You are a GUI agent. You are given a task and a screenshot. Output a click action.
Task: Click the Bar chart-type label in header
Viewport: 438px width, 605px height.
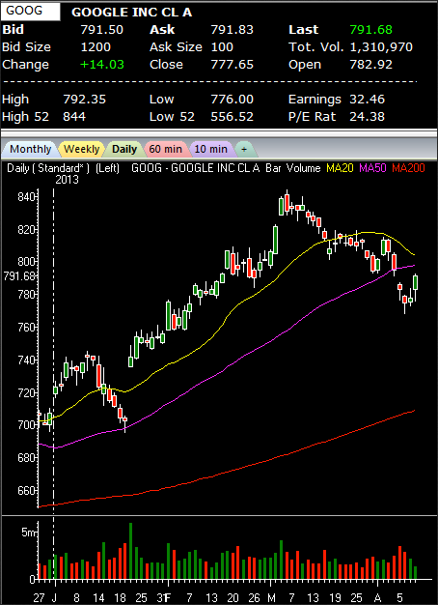(x=272, y=168)
